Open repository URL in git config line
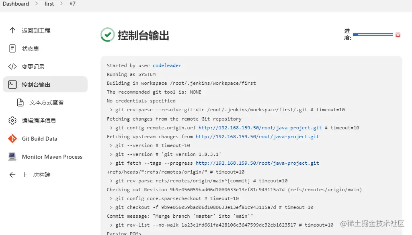This screenshot has width=412, height=235. tap(260, 128)
